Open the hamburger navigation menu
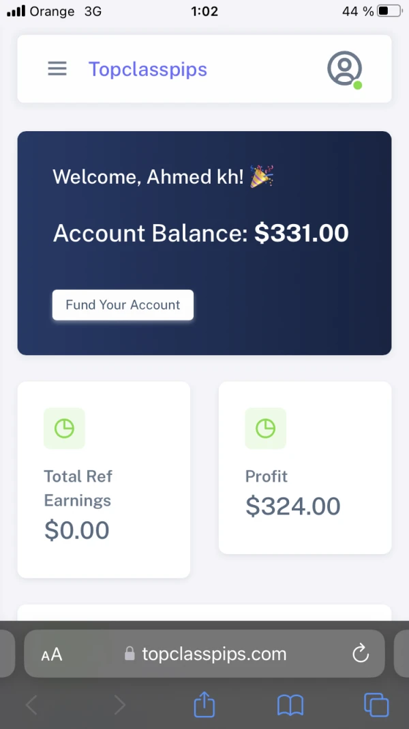The width and height of the screenshot is (409, 729). pyautogui.click(x=57, y=69)
